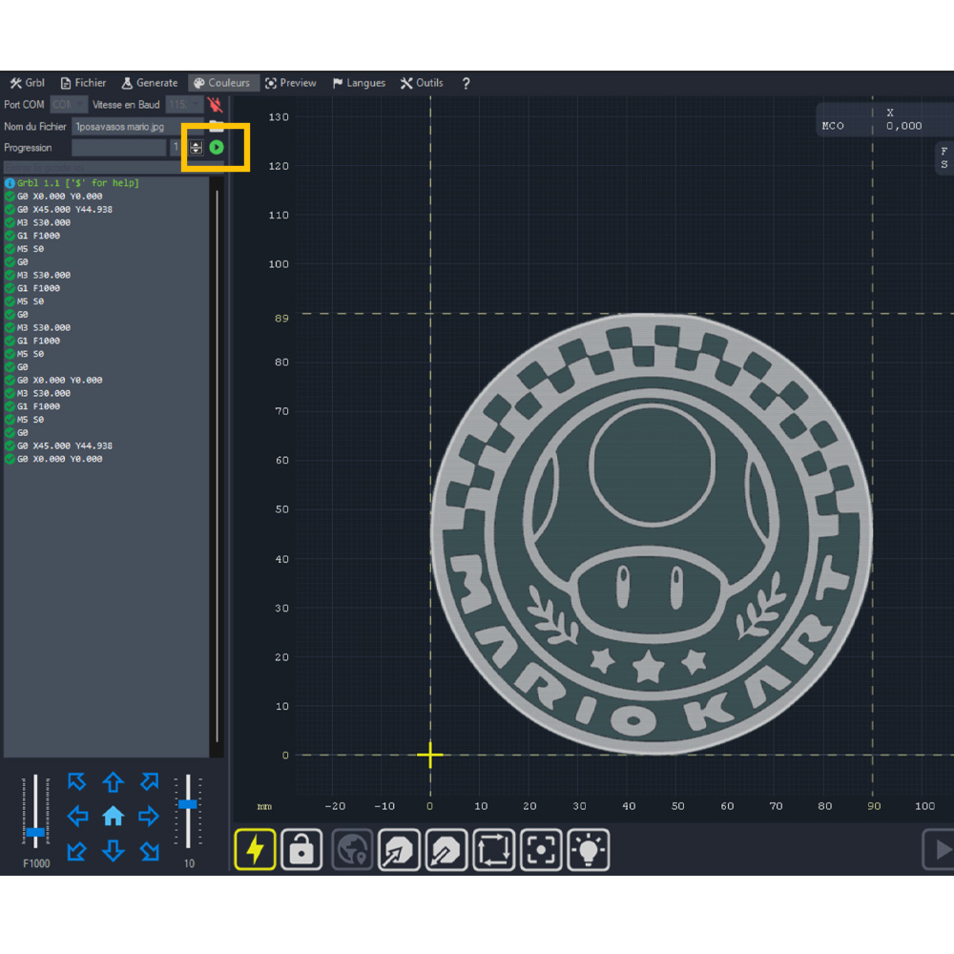Screen dimensions: 954x954
Task: Click polygon icon with outward arrow
Action: [x=399, y=849]
